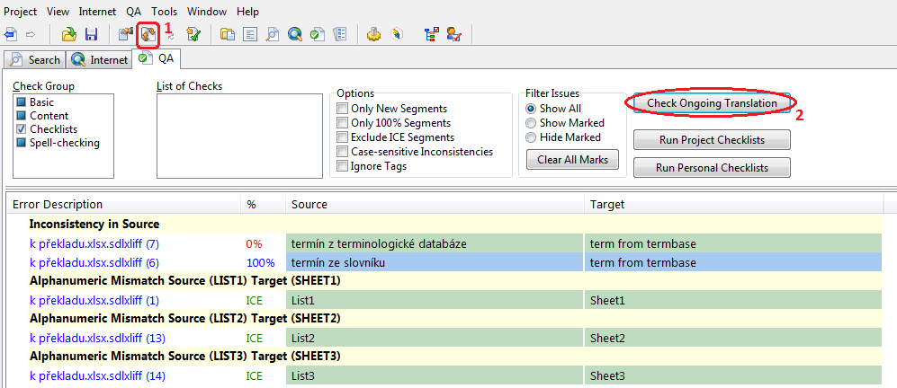Screen dimensions: 897x388
Task: Switch to the Search tab
Action: [x=35, y=59]
